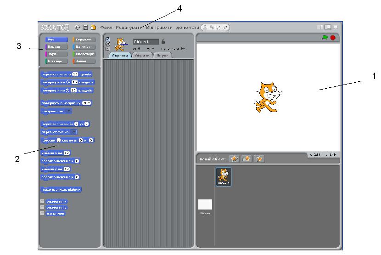Tick the 'значення x' reporter checkbox

click(x=42, y=201)
